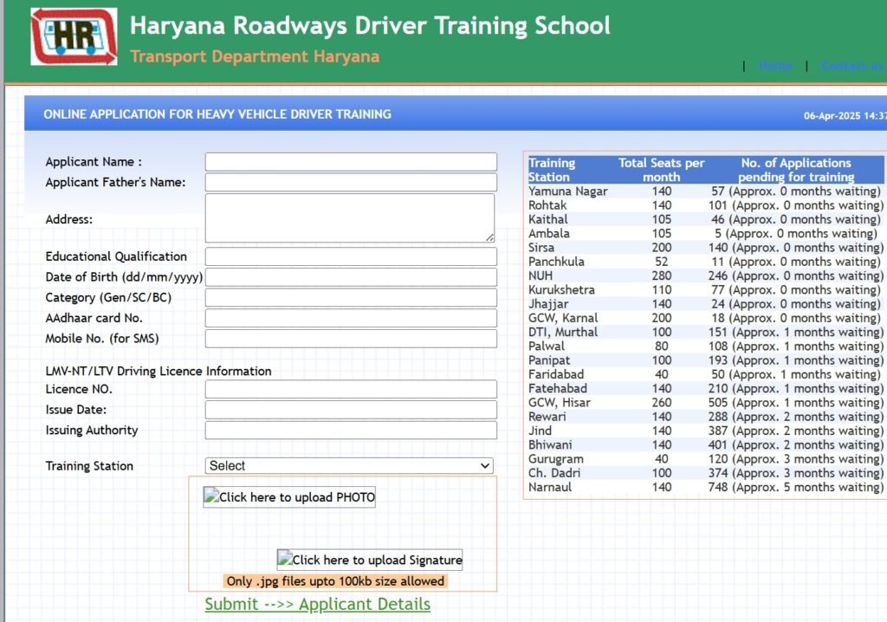Click inside the Address text area
Image resolution: width=887 pixels, height=622 pixels.
[350, 218]
